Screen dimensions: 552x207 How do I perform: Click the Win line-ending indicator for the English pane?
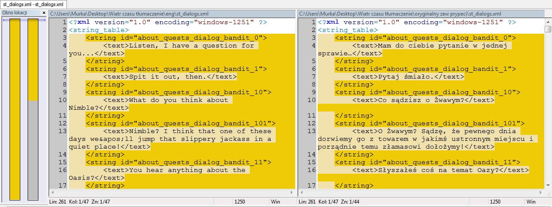tap(276, 202)
